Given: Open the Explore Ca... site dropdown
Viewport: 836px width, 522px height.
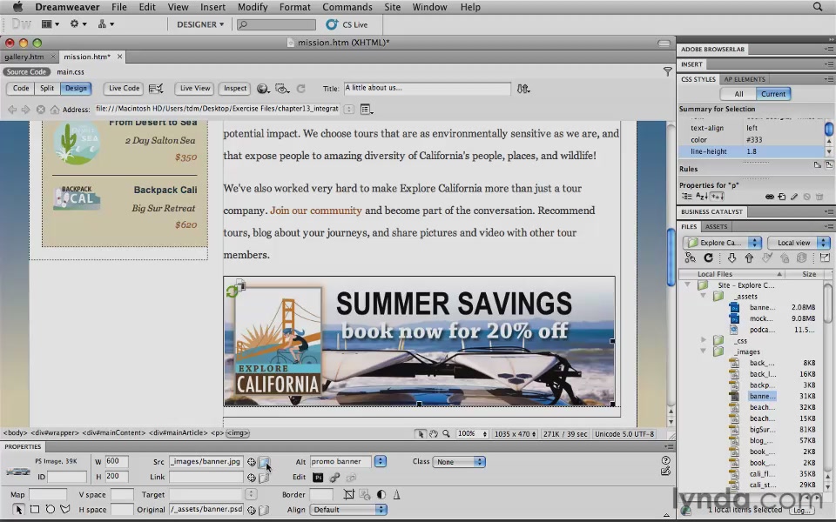Looking at the screenshot, I should pos(722,243).
